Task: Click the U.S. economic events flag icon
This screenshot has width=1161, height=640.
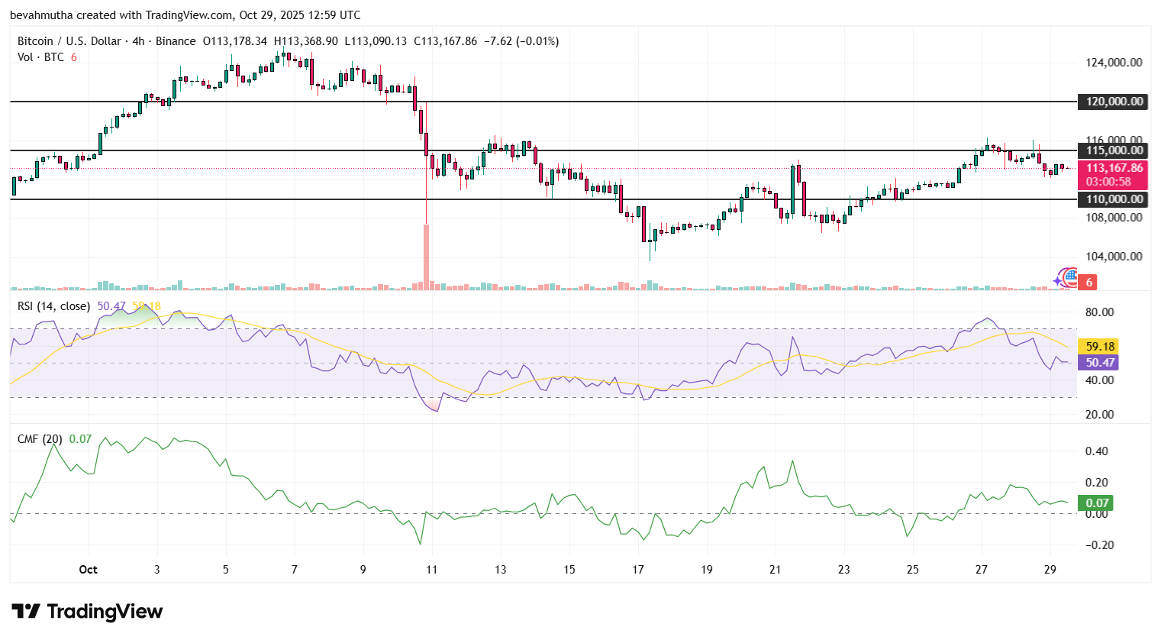Action: (x=1070, y=278)
